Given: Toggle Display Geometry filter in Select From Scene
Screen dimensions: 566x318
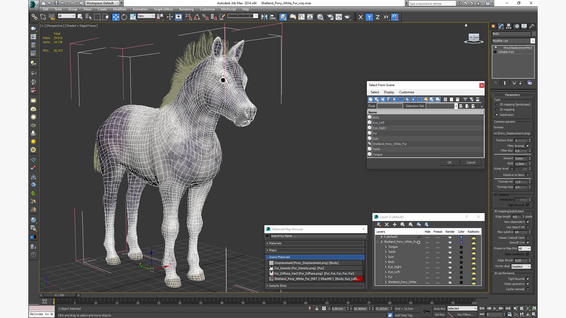Looking at the screenshot, I should pyautogui.click(x=371, y=100).
